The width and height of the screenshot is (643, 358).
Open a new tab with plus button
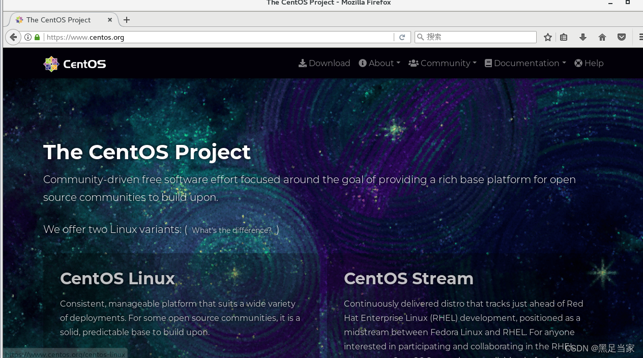pyautogui.click(x=127, y=20)
